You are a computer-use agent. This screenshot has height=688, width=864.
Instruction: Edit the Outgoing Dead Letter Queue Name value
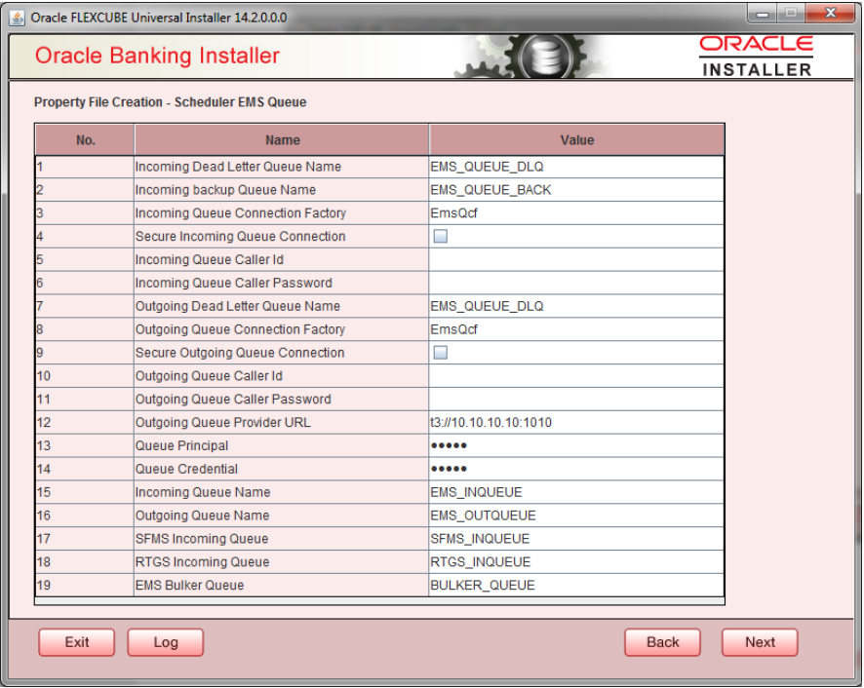pos(576,306)
